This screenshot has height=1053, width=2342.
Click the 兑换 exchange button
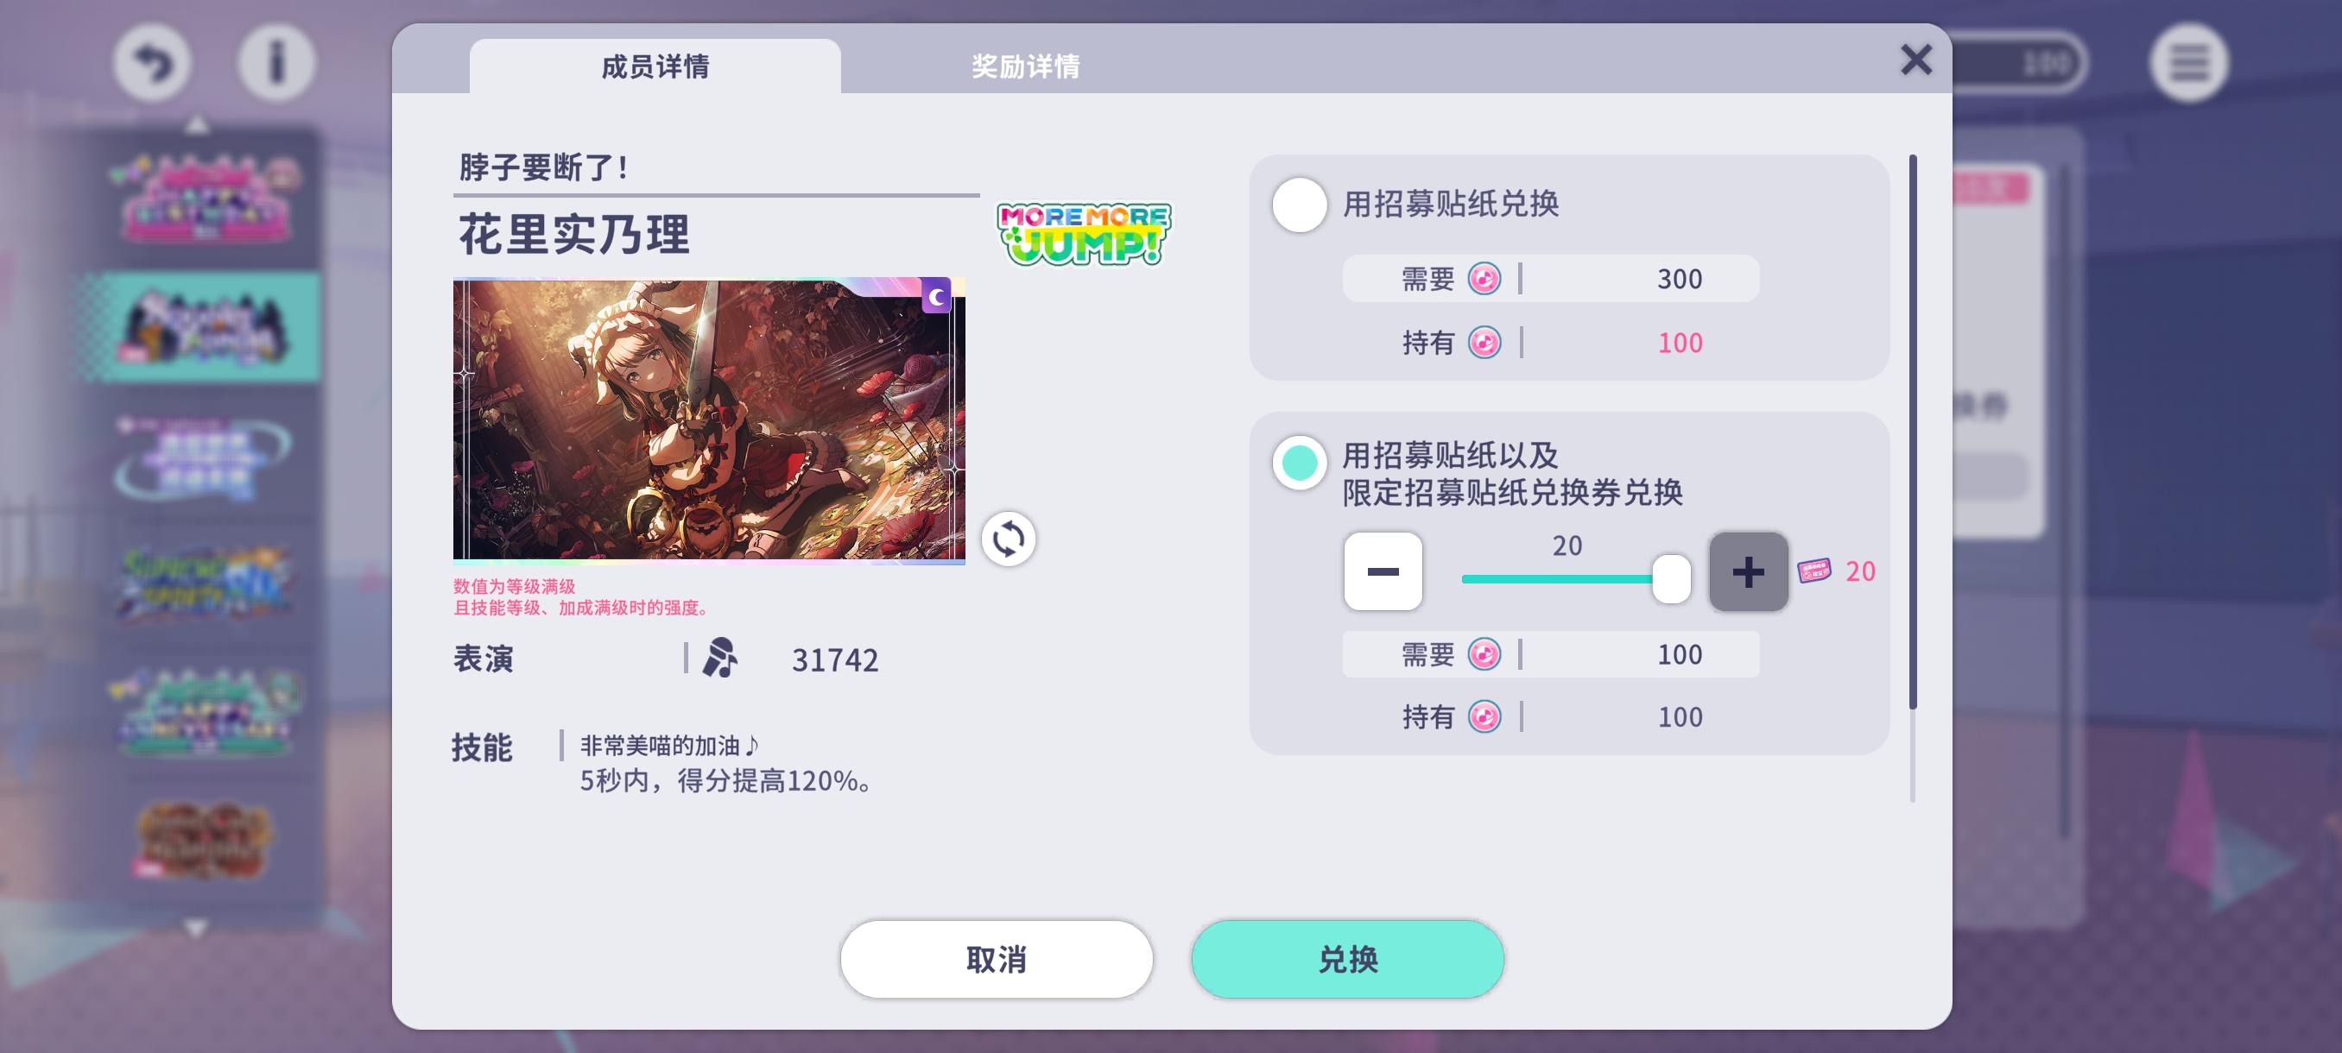[x=1347, y=960]
